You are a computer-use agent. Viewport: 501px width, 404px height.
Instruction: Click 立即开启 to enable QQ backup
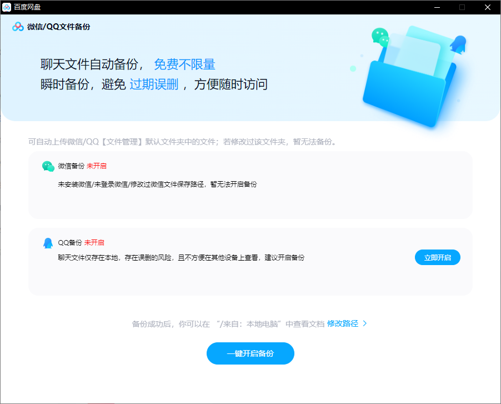pyautogui.click(x=437, y=257)
